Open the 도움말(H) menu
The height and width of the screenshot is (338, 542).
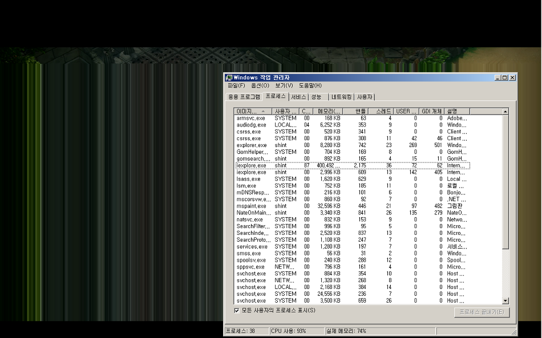pyautogui.click(x=310, y=85)
